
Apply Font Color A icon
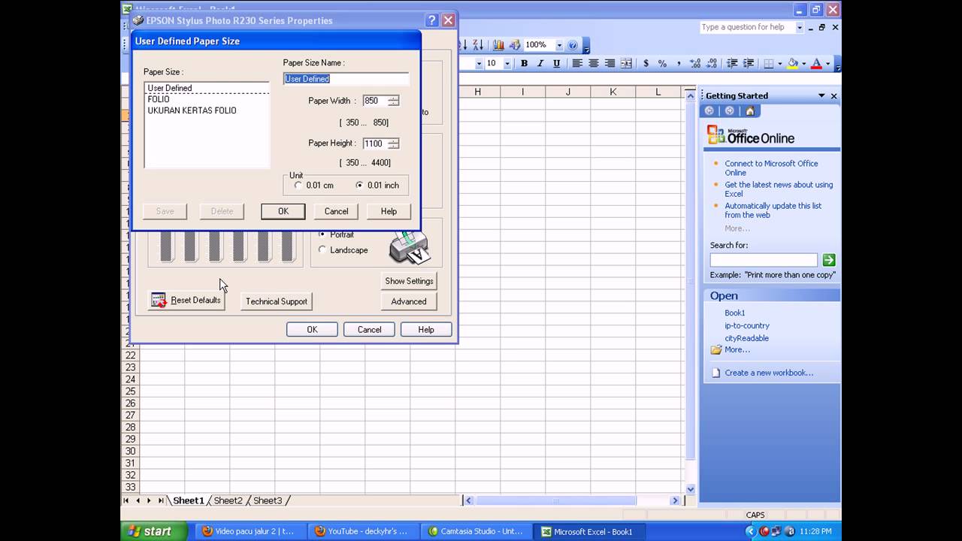tap(816, 64)
